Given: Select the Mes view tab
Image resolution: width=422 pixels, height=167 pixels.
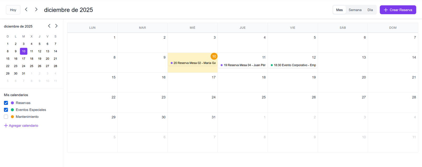Looking at the screenshot, I should point(339,10).
